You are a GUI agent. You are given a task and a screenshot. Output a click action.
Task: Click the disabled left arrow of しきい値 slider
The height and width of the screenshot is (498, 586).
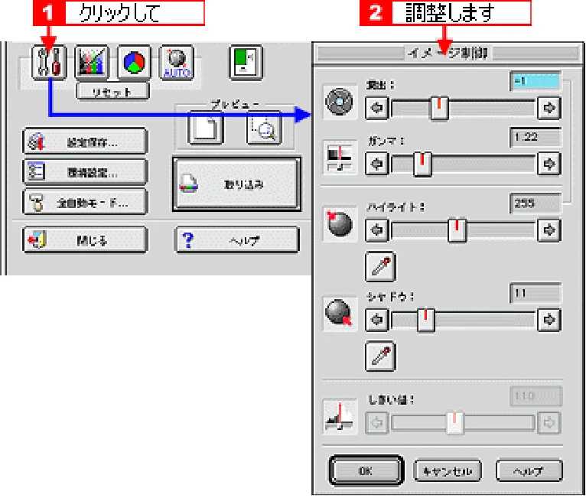[x=376, y=423]
